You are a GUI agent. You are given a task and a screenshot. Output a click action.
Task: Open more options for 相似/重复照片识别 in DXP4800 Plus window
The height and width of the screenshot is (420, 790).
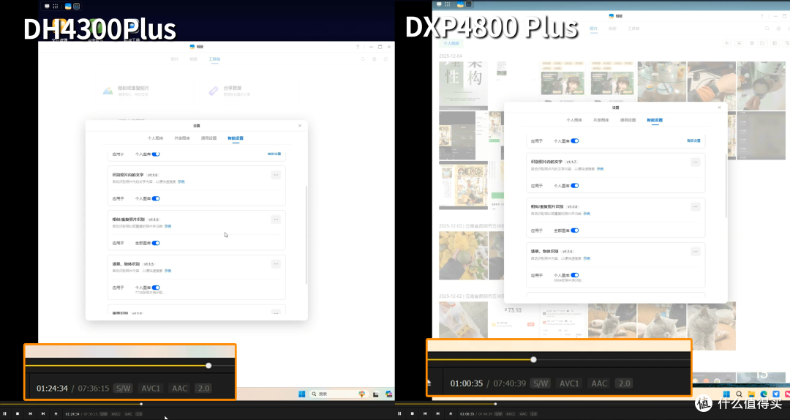pos(696,207)
